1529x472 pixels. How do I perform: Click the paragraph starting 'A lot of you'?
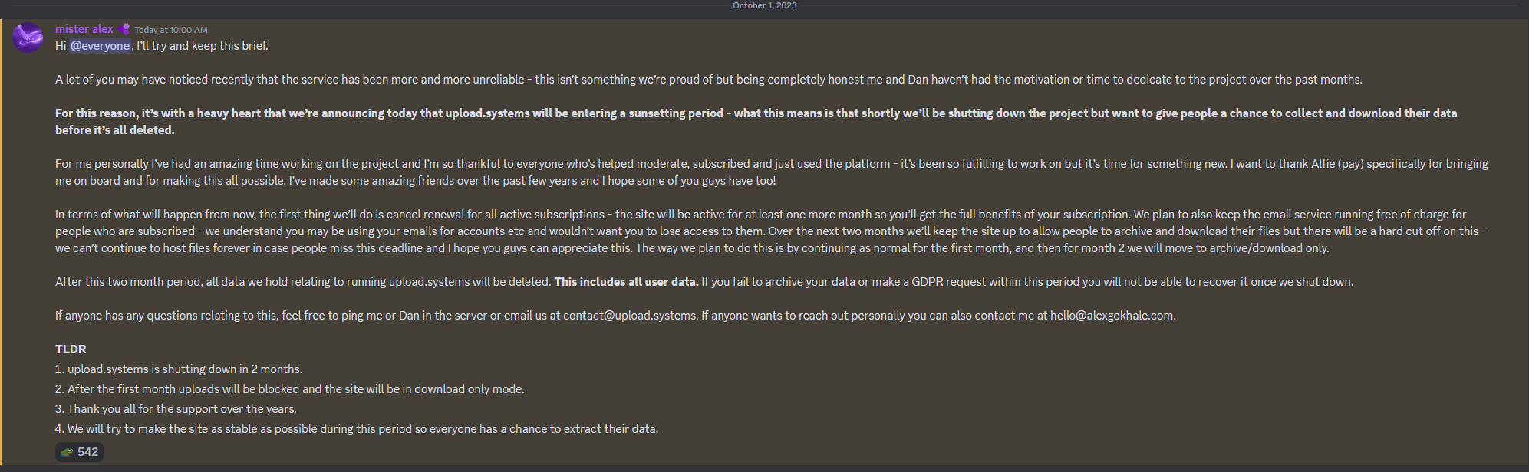708,80
